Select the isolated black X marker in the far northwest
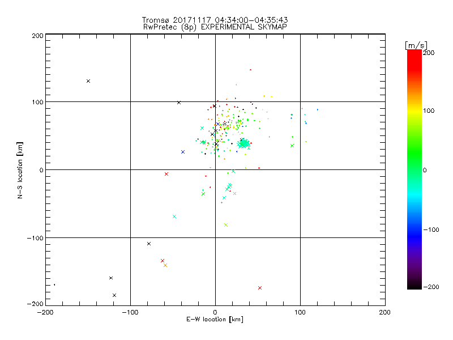The width and height of the screenshot is (453, 340). pyautogui.click(x=88, y=81)
